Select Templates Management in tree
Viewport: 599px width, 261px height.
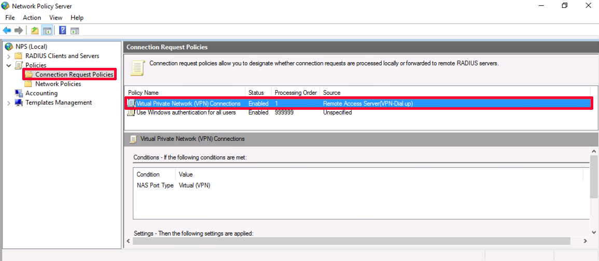(x=59, y=103)
